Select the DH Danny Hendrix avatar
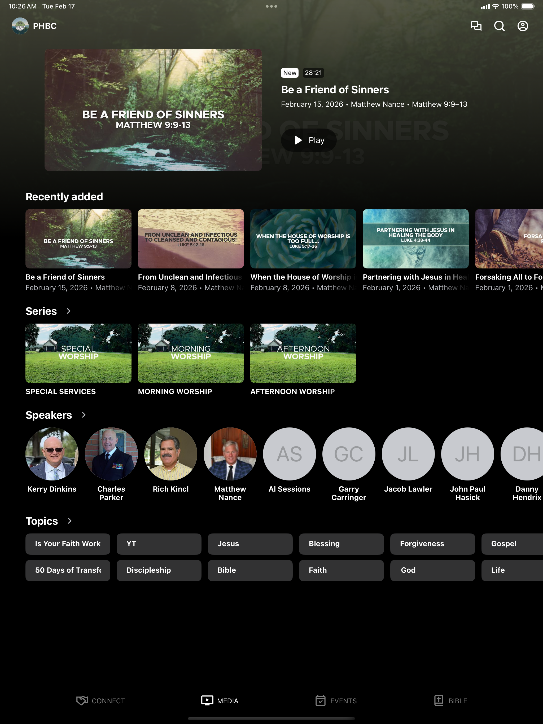Image resolution: width=543 pixels, height=724 pixels. (x=522, y=454)
